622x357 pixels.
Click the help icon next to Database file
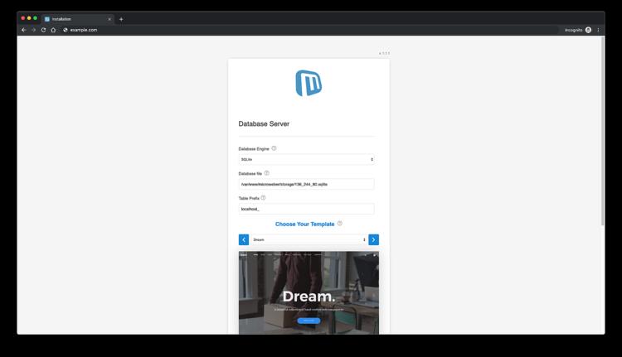coord(266,173)
